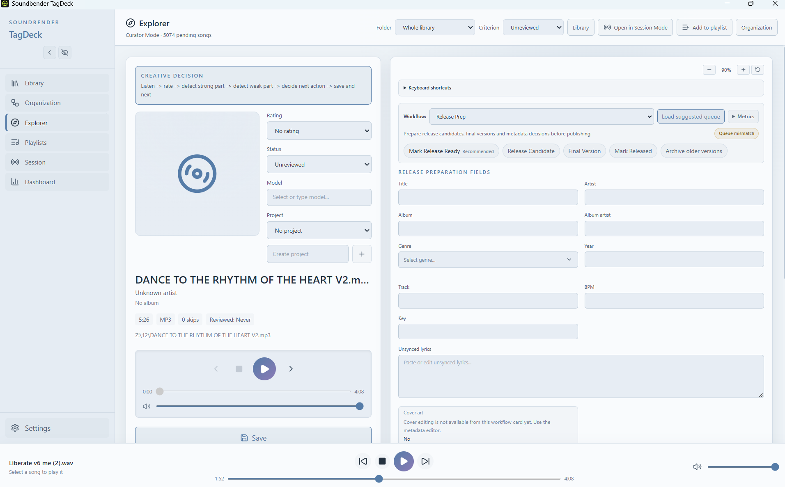Viewport: 785px width, 487px height.
Task: Go to Playlists in the sidebar
Action: point(57,142)
